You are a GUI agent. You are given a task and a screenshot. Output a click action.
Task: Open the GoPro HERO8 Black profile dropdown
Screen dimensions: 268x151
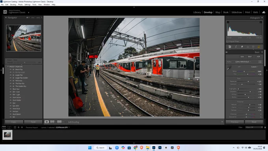click(243, 62)
